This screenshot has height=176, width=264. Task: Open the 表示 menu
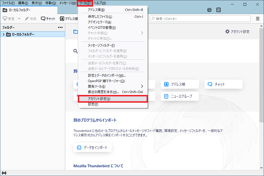[x=37, y=3]
